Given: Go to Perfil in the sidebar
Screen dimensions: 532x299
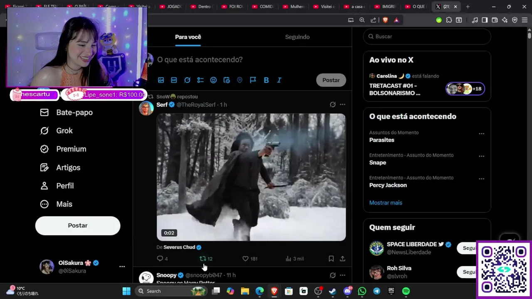Looking at the screenshot, I should pos(57,186).
